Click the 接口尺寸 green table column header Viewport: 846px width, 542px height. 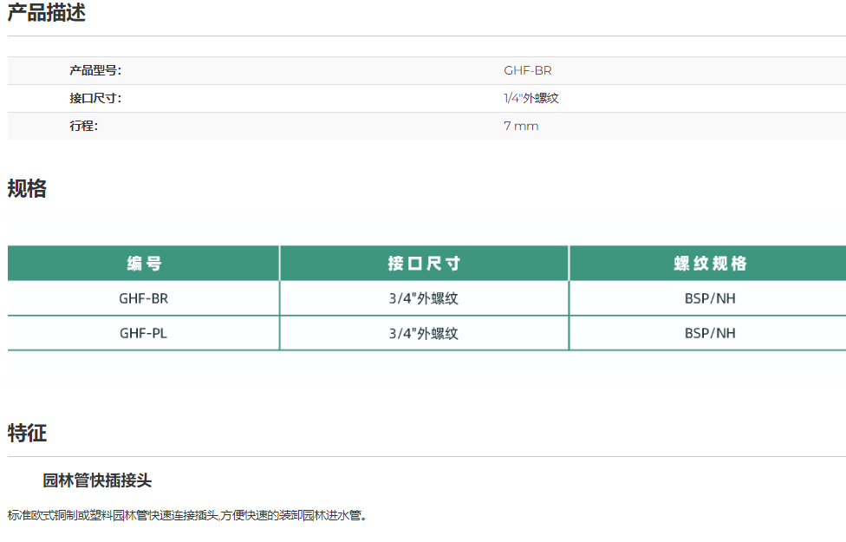pos(424,264)
